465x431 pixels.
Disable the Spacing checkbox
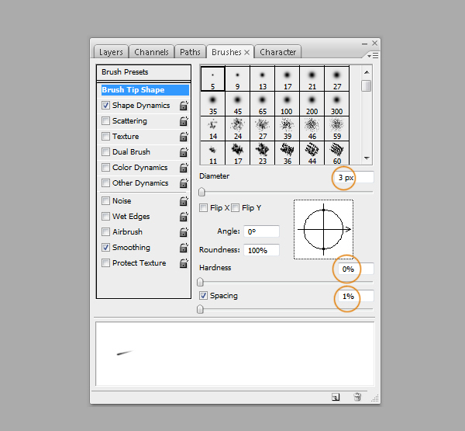(204, 296)
